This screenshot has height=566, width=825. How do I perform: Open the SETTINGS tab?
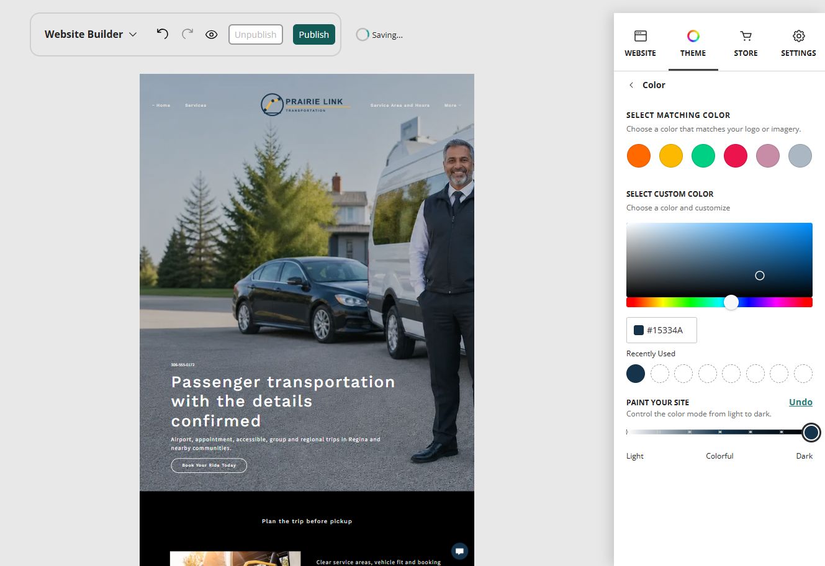coord(798,43)
